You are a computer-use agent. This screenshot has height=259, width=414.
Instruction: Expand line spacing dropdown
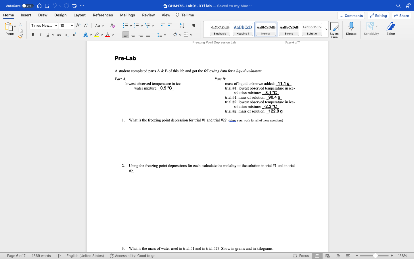pos(165,35)
